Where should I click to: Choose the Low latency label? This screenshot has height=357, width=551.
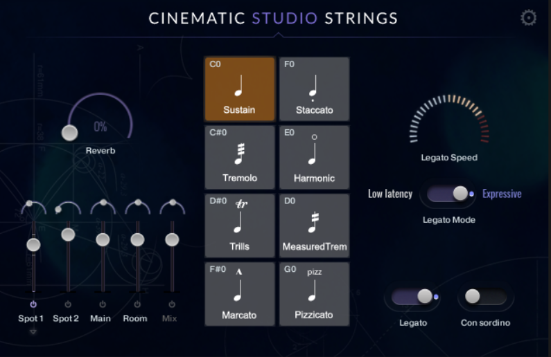390,194
